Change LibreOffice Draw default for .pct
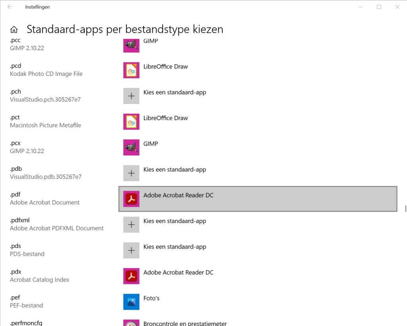407x326 pixels. click(x=166, y=118)
